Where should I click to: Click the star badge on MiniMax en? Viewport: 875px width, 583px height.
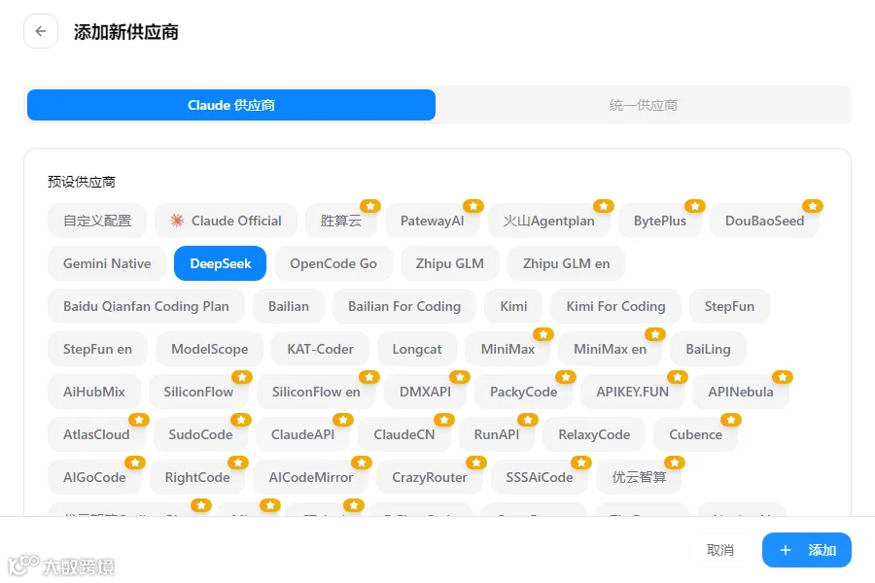[655, 334]
